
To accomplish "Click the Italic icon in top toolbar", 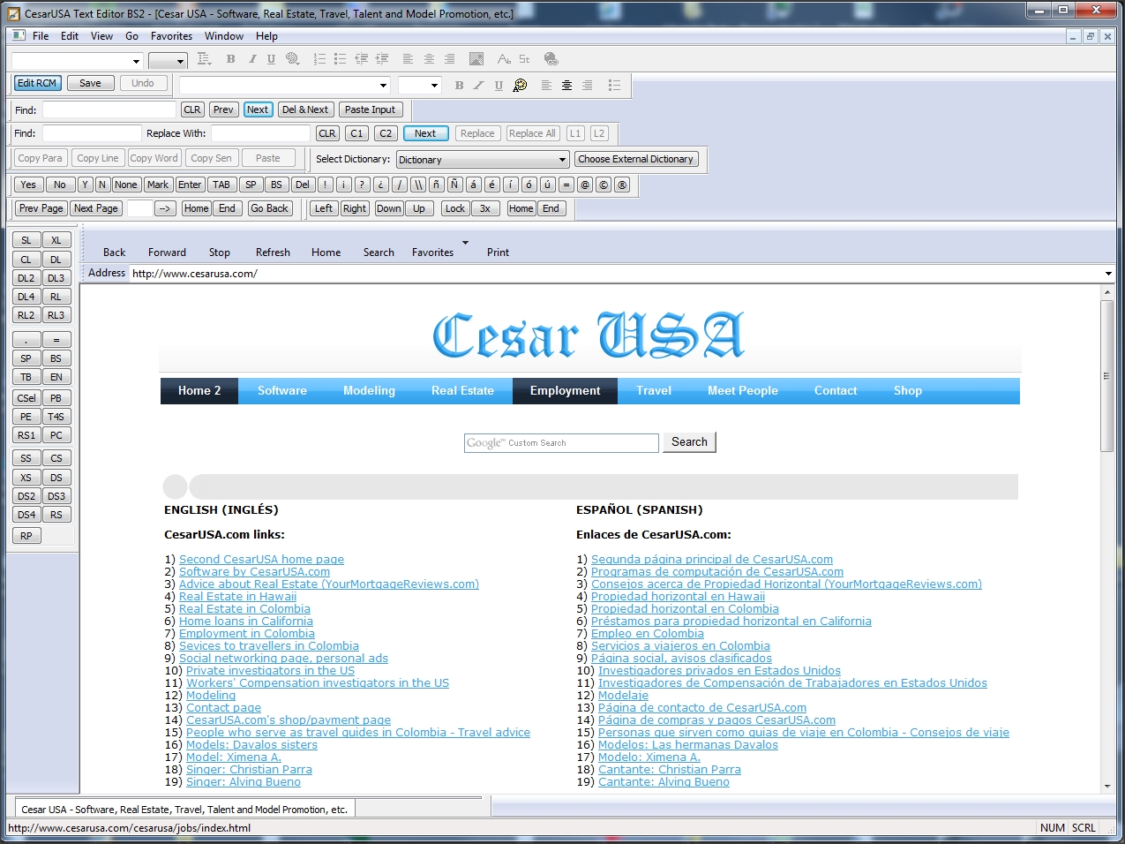I will point(251,59).
